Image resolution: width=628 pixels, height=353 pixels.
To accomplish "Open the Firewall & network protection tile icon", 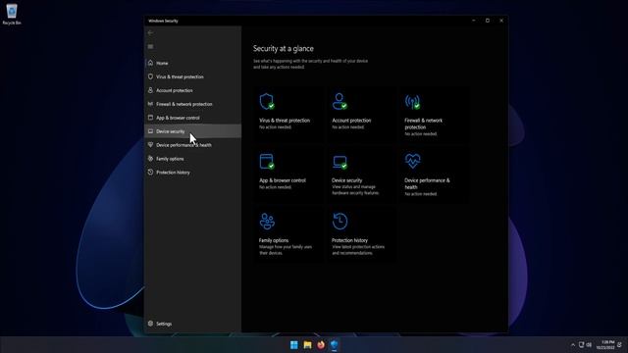I will pyautogui.click(x=412, y=102).
